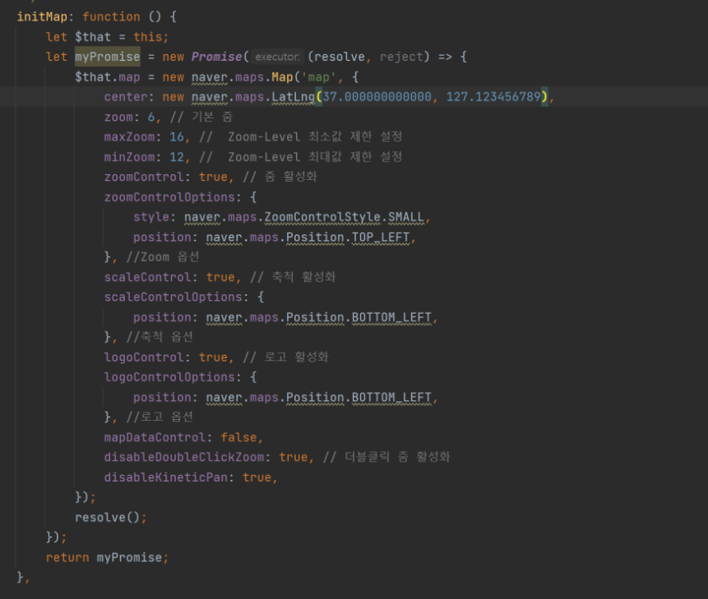Click the resolve() call

108,517
